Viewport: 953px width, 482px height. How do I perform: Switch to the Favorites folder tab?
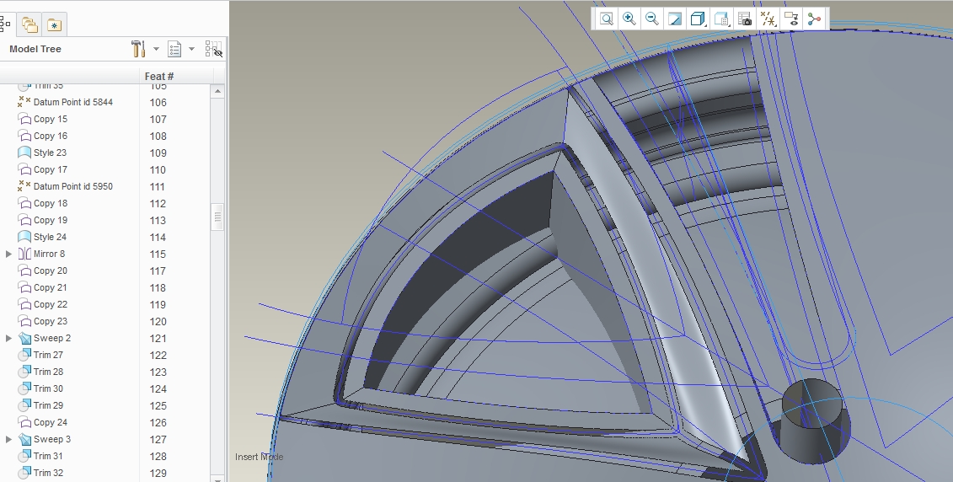(54, 24)
